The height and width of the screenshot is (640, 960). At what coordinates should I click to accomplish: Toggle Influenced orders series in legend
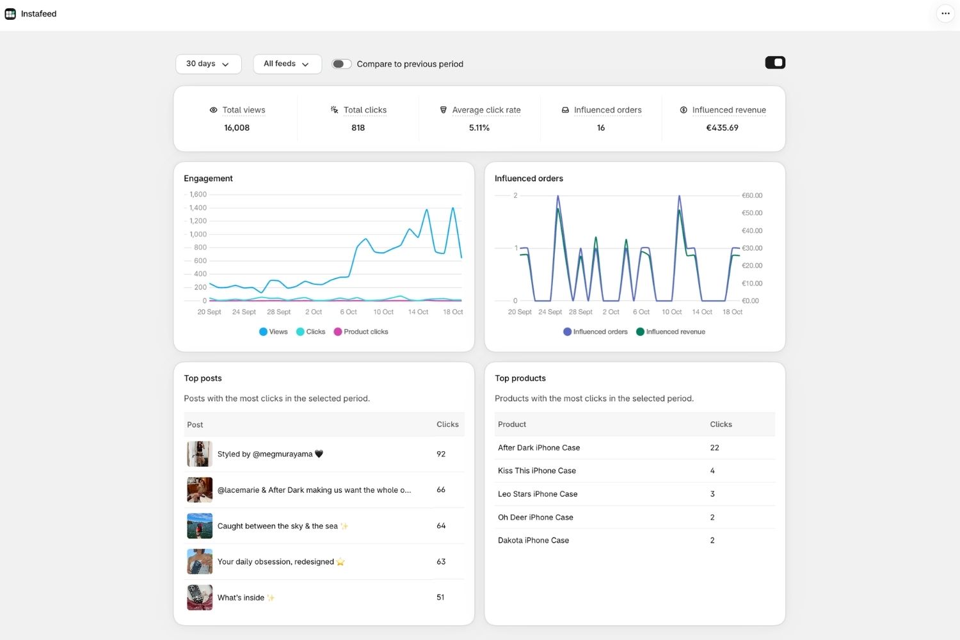click(595, 332)
